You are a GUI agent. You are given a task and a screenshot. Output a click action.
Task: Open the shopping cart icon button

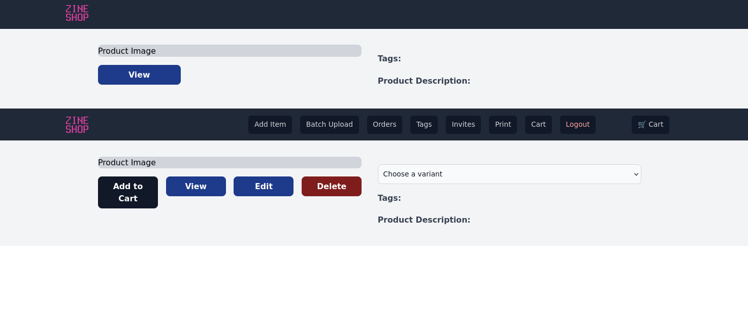pyautogui.click(x=650, y=125)
